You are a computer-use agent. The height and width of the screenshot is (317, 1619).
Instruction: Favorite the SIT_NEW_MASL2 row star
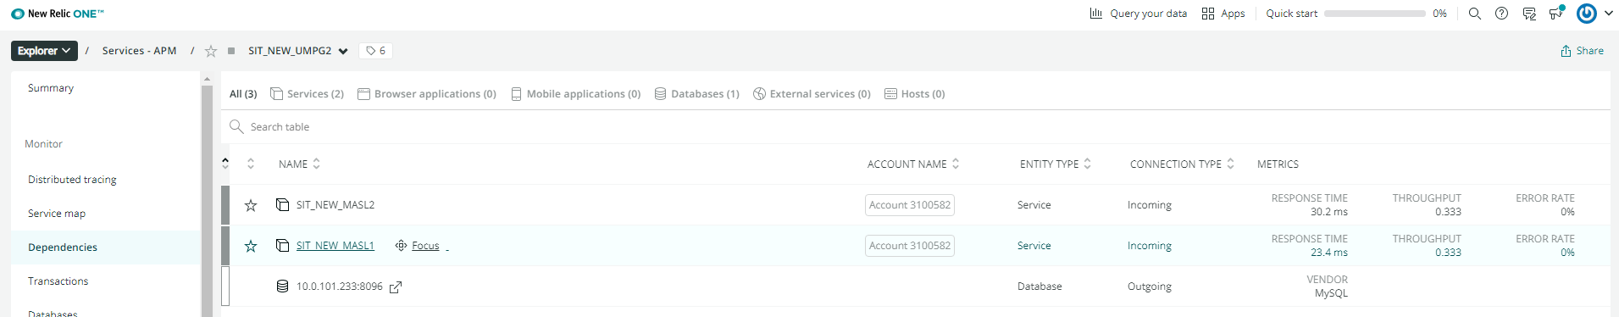(251, 205)
